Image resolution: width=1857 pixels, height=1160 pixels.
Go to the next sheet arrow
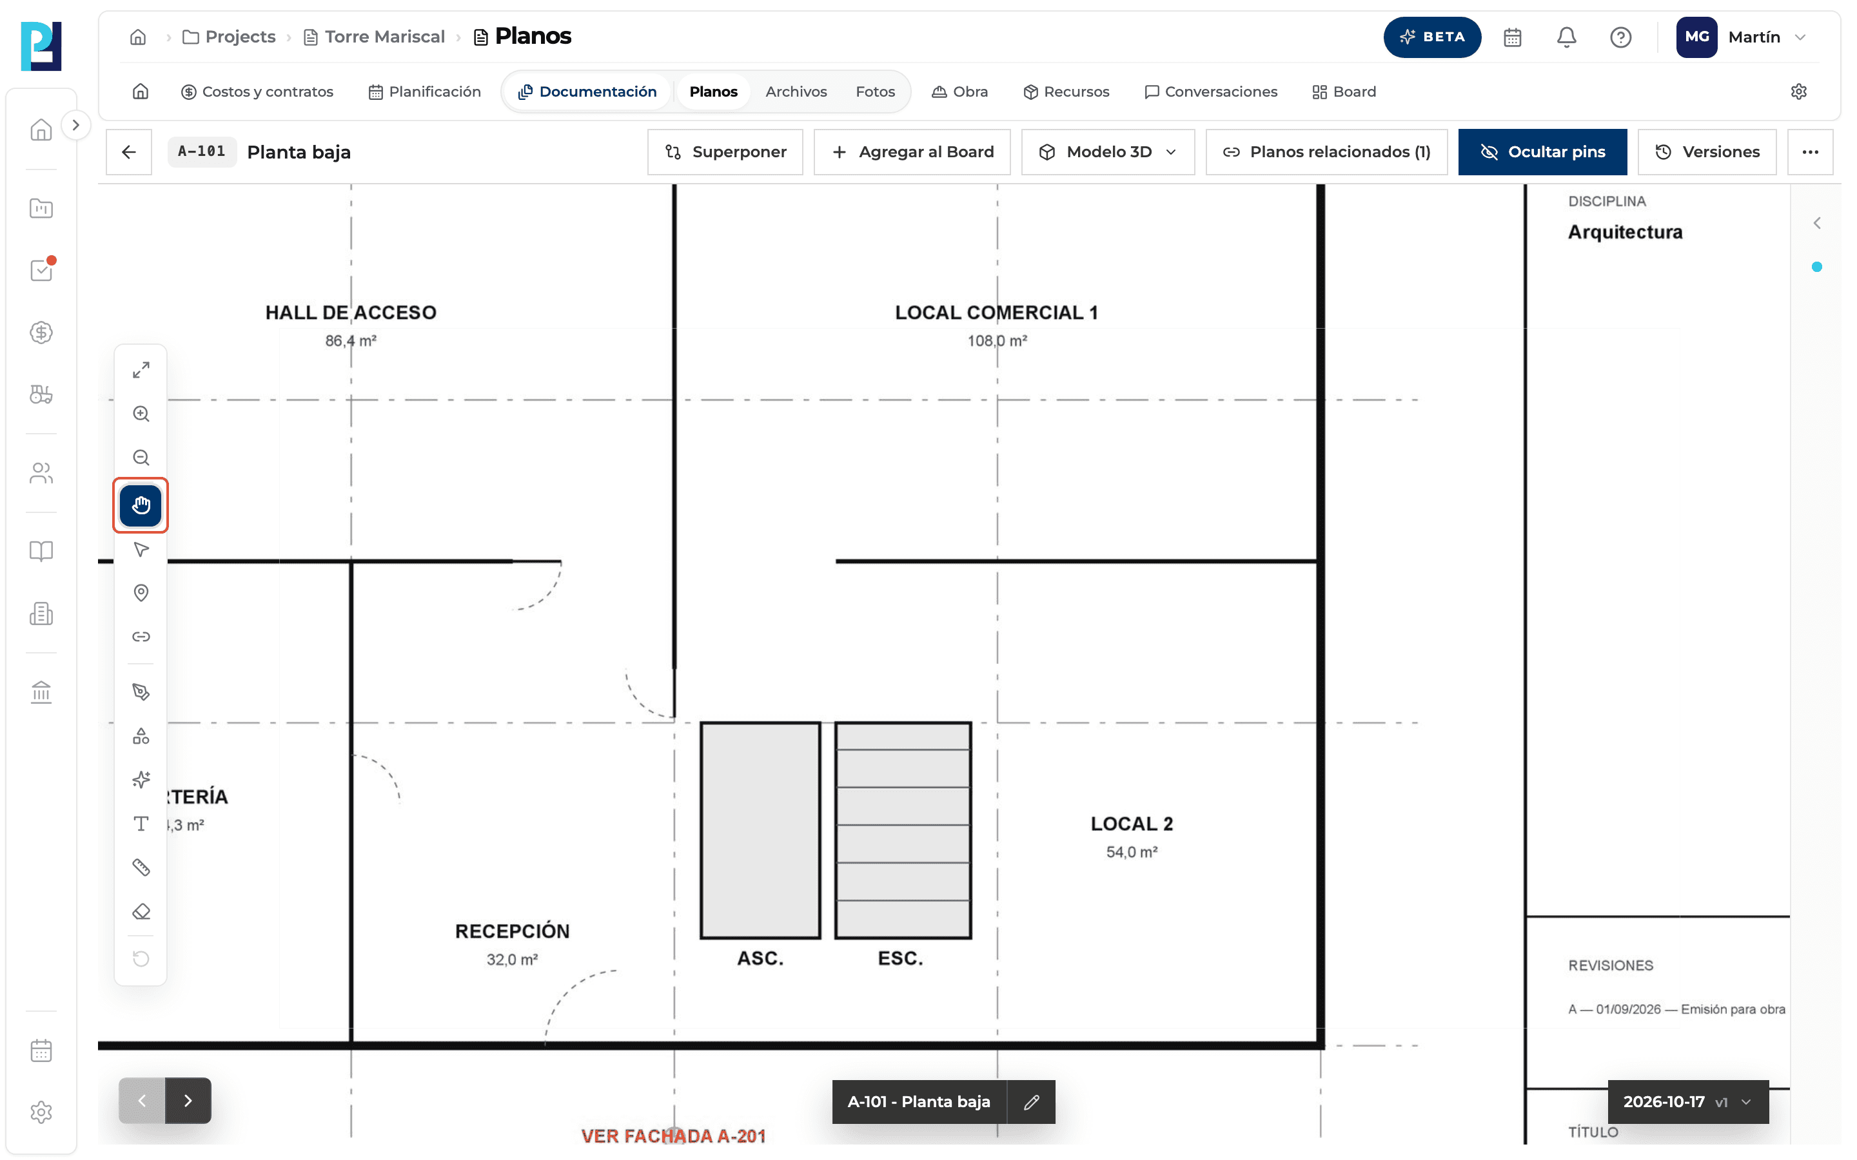tap(188, 1101)
